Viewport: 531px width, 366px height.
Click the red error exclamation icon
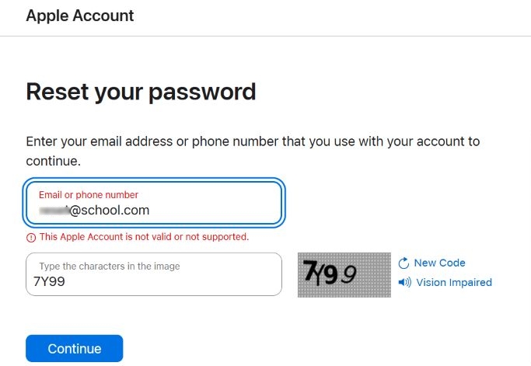tap(31, 237)
